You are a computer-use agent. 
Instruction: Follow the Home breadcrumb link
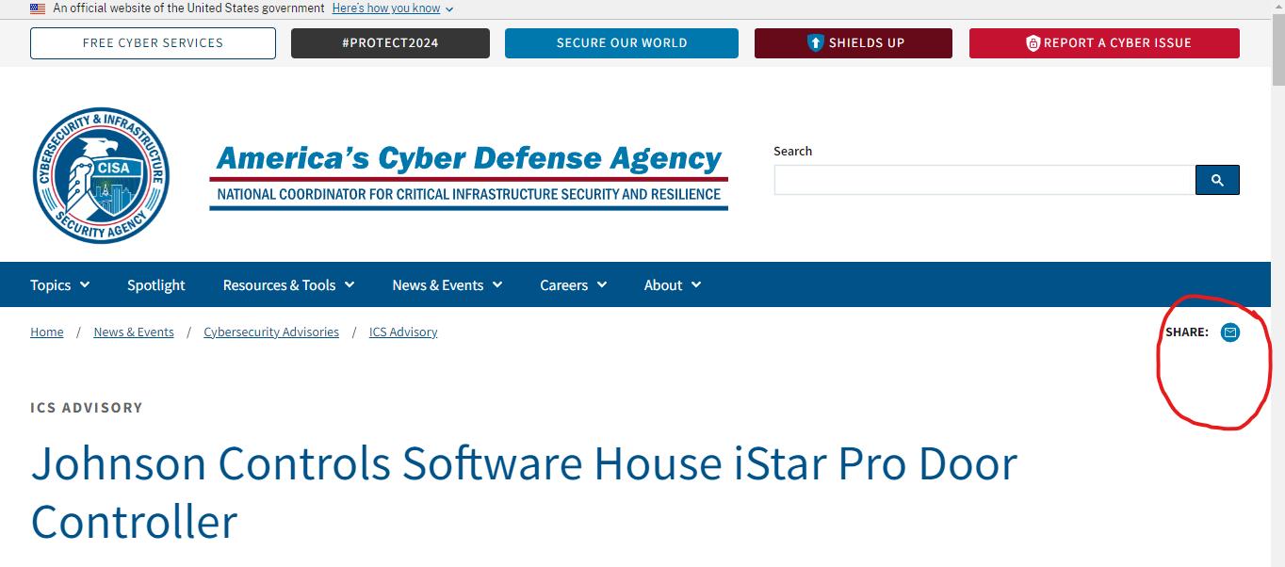[x=46, y=332]
